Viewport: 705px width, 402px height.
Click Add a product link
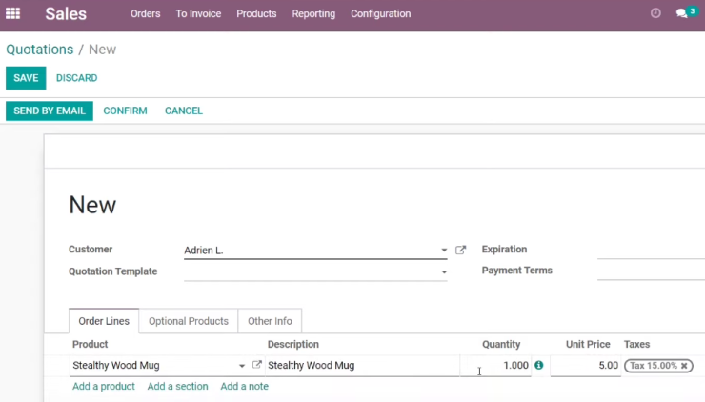[x=104, y=386]
